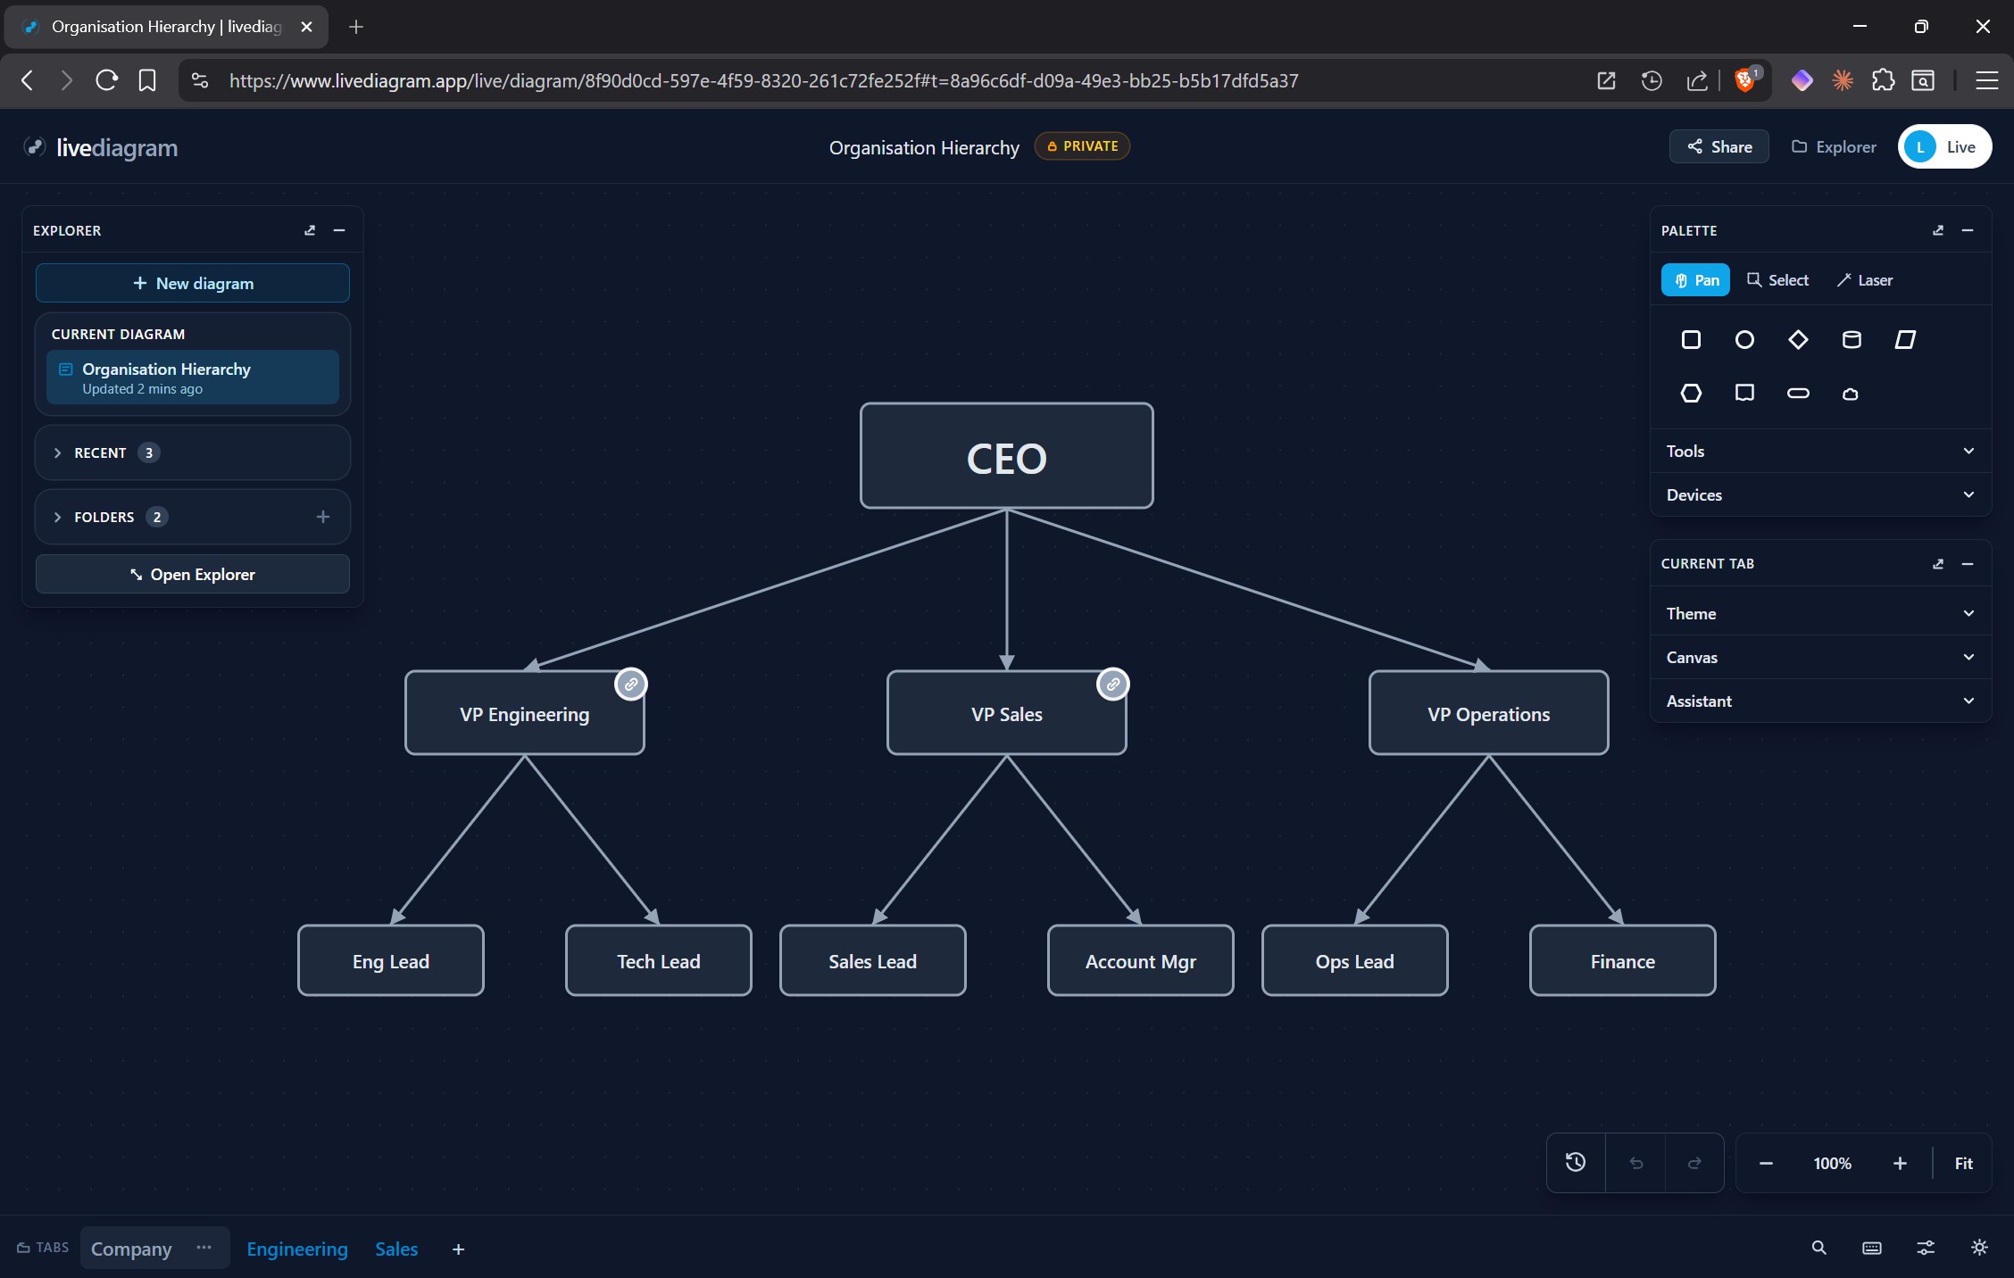Open keyboard shortcuts icon
This screenshot has height=1278, width=2014.
[x=1872, y=1248]
